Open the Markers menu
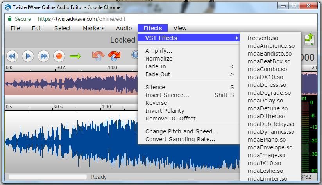 click(94, 28)
